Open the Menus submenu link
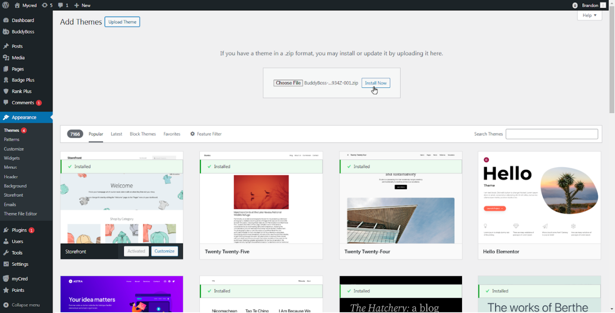This screenshot has width=615, height=313. tap(11, 167)
